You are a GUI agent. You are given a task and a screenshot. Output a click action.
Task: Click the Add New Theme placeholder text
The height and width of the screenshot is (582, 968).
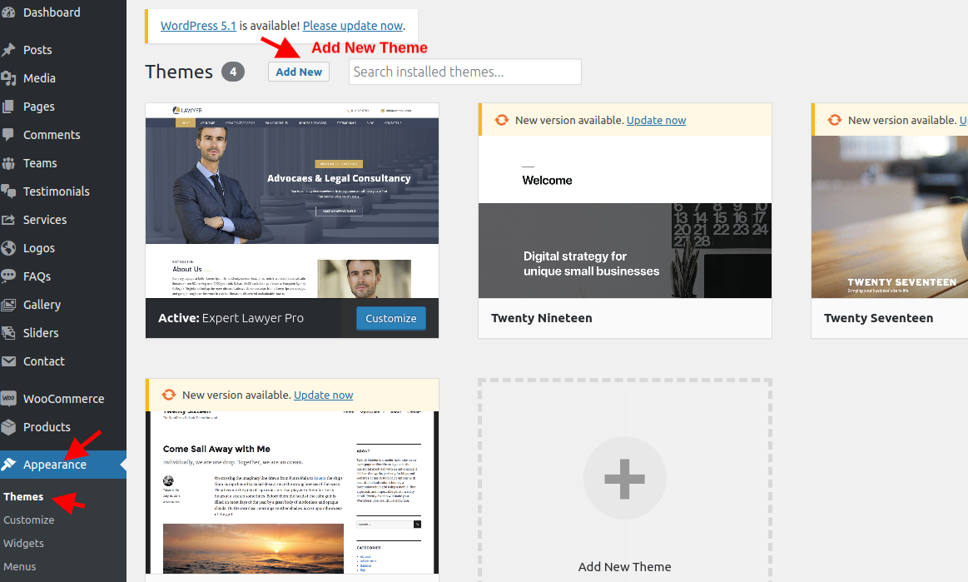point(625,566)
